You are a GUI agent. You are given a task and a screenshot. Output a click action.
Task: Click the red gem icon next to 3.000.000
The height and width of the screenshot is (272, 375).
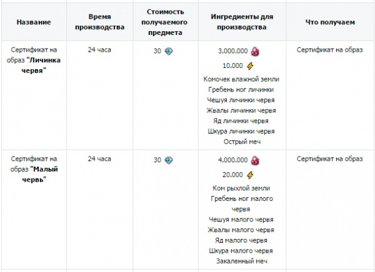point(255,51)
